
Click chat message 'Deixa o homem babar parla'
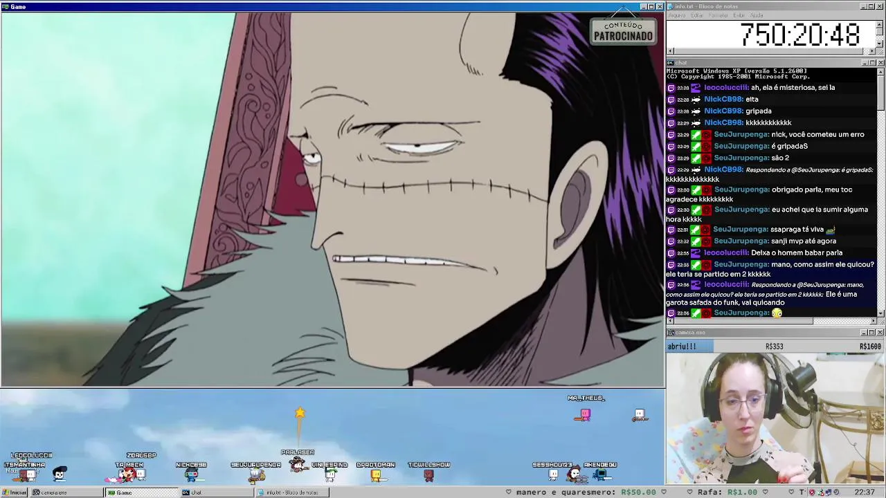coord(797,253)
